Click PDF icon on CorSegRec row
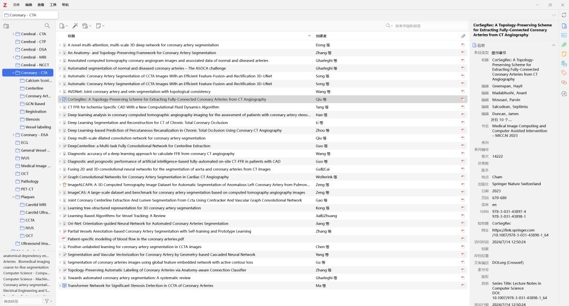 pyautogui.click(x=463, y=99)
